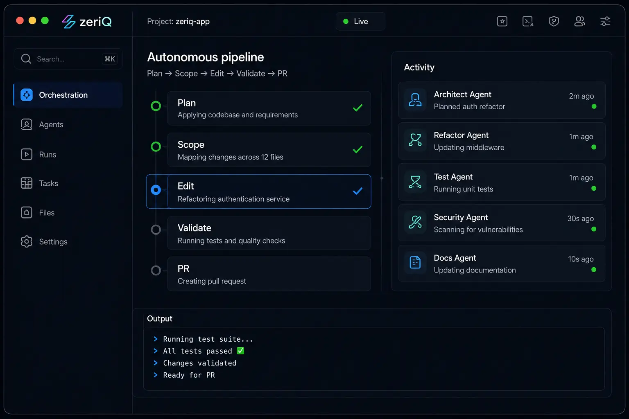
Task: Click the Plan step checkmark
Action: 357,108
